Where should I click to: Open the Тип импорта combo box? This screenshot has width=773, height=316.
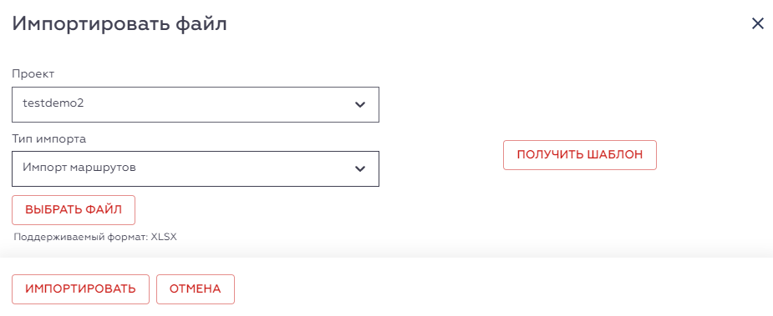[x=196, y=168]
